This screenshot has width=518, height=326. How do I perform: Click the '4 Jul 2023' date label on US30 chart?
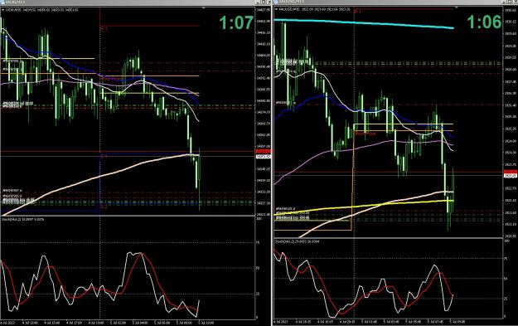click(x=8, y=322)
